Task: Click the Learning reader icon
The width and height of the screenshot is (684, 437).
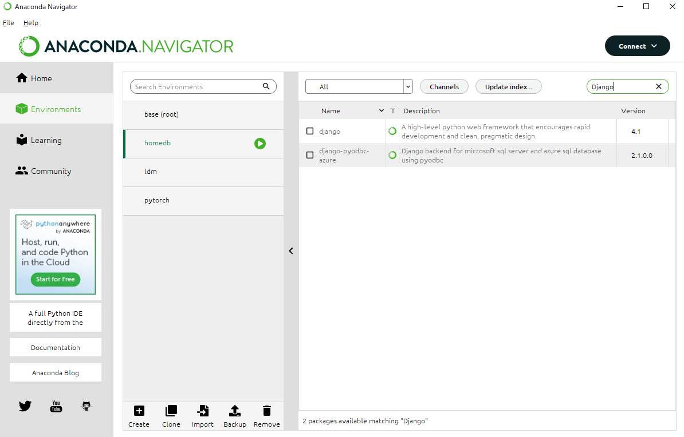Action: point(22,140)
